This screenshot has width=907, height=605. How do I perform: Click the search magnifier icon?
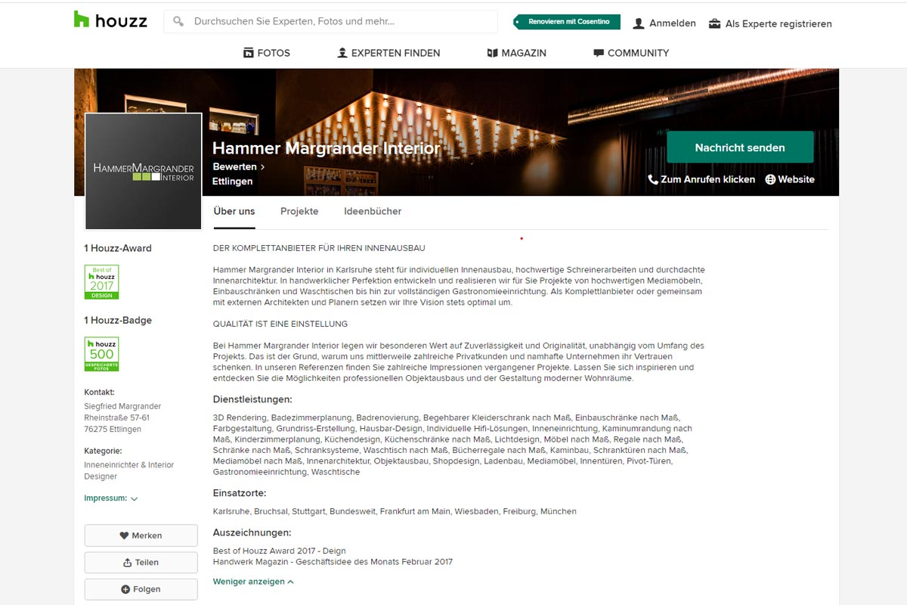point(178,22)
